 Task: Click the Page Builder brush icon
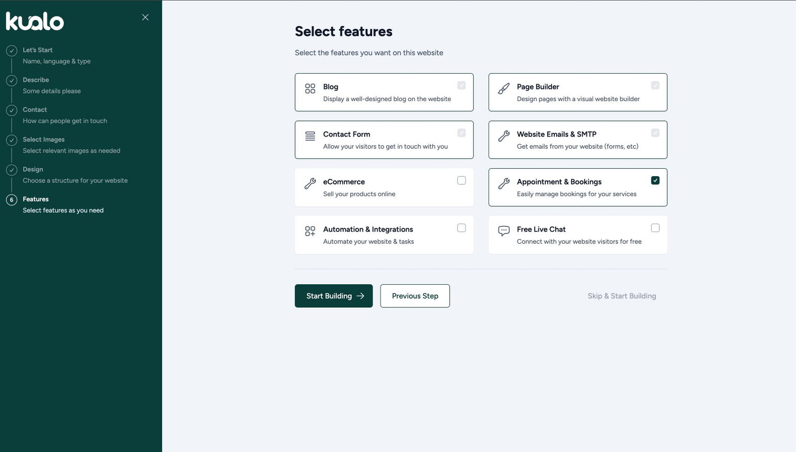click(x=504, y=89)
